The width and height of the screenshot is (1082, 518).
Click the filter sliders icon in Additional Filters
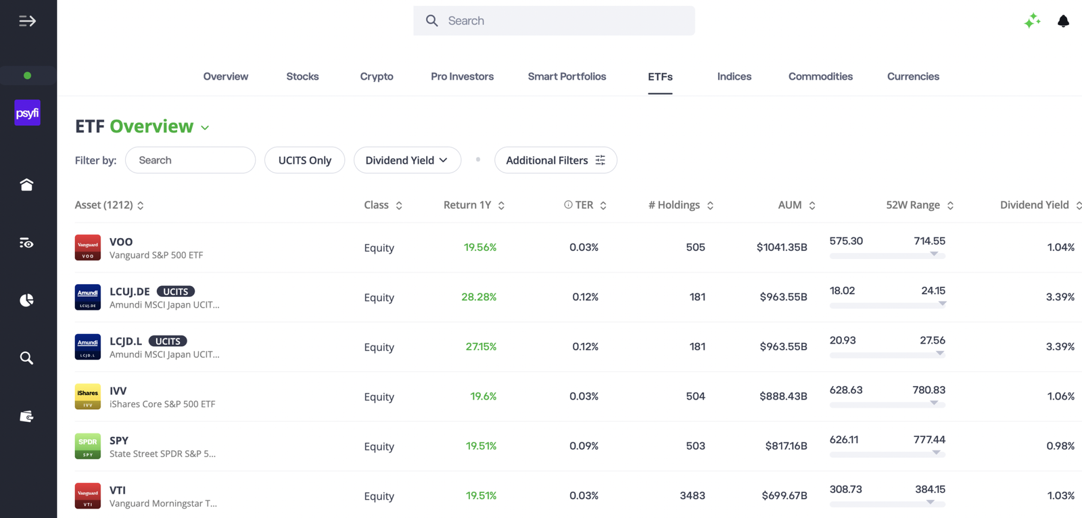(x=600, y=160)
